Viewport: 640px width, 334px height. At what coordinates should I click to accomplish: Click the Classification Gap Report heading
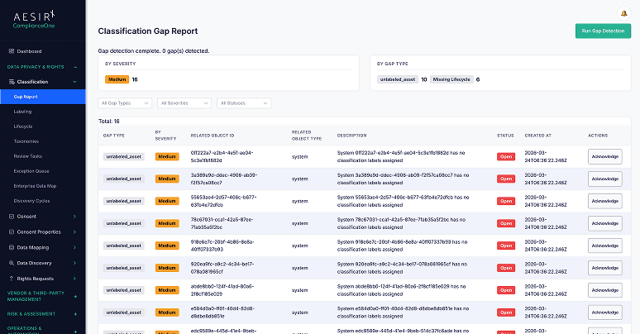148,31
